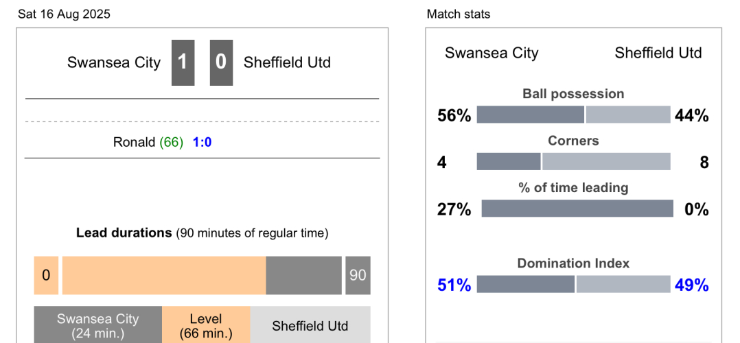Screen dimensions: 740x343
Task: Select the Sheffield Utd legend box under the timeline
Action: 310,326
